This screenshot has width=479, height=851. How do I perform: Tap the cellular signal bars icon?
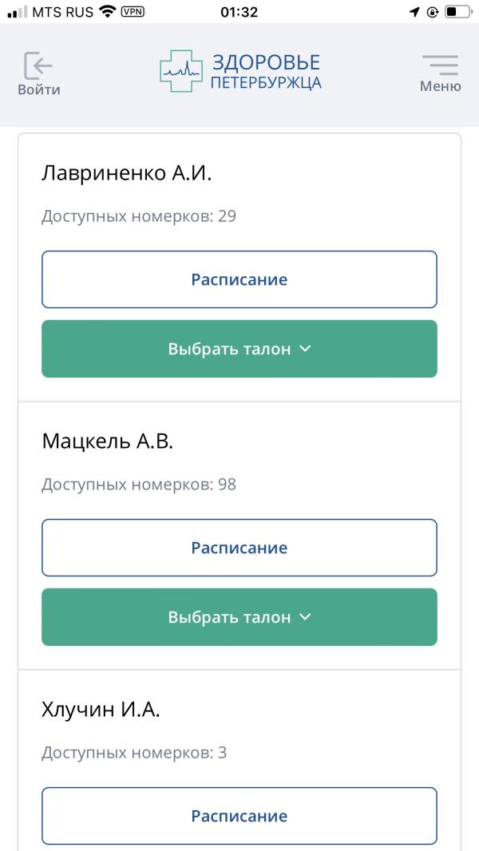click(18, 11)
